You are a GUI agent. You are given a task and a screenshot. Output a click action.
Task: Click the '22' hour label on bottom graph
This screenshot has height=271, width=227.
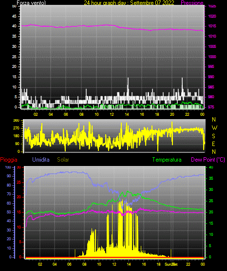pyautogui.click(x=188, y=264)
